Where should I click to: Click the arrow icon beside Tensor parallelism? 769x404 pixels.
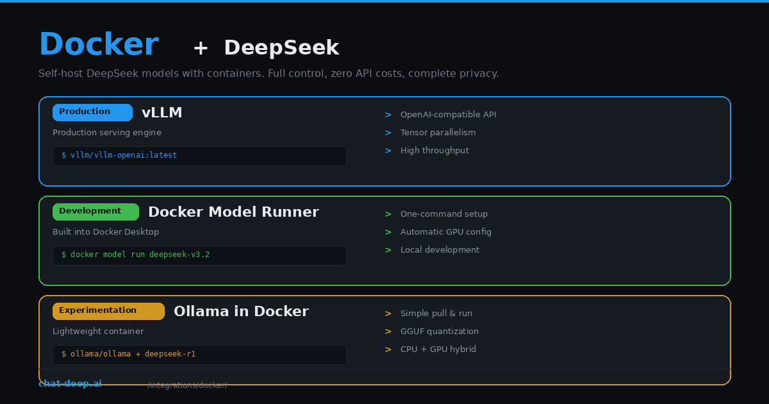(388, 132)
